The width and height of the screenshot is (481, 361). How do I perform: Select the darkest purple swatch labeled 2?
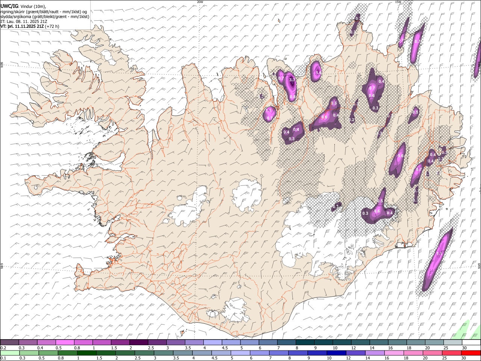coord(139,343)
